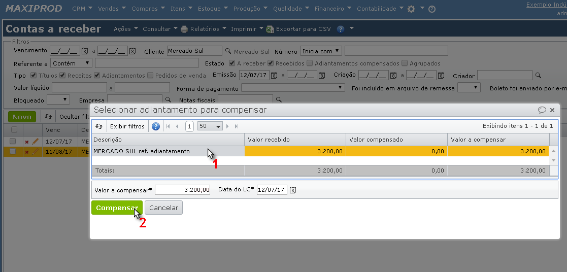The image size is (567, 272).
Task: Open calendar for Emissão end date
Action: tap(322, 76)
